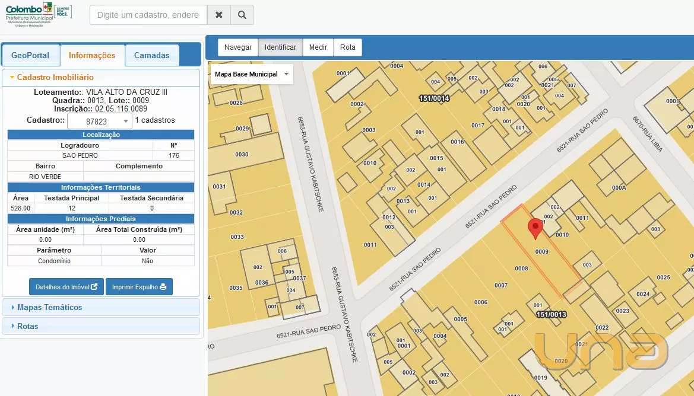Select the Rota tool in map toolbar

coord(348,47)
